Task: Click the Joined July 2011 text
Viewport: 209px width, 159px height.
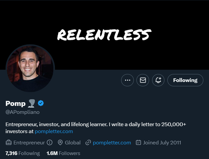Action: coord(162,143)
